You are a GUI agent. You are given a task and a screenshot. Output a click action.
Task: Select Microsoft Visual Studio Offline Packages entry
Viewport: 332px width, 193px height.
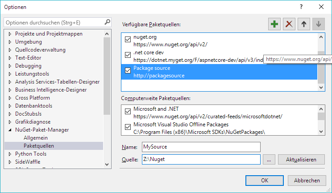pos(219,128)
